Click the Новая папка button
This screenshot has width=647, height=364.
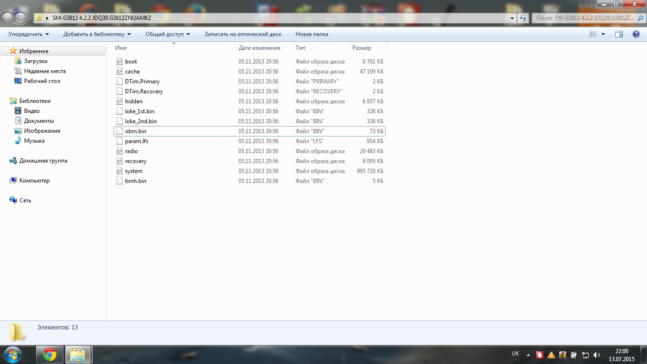coord(312,34)
